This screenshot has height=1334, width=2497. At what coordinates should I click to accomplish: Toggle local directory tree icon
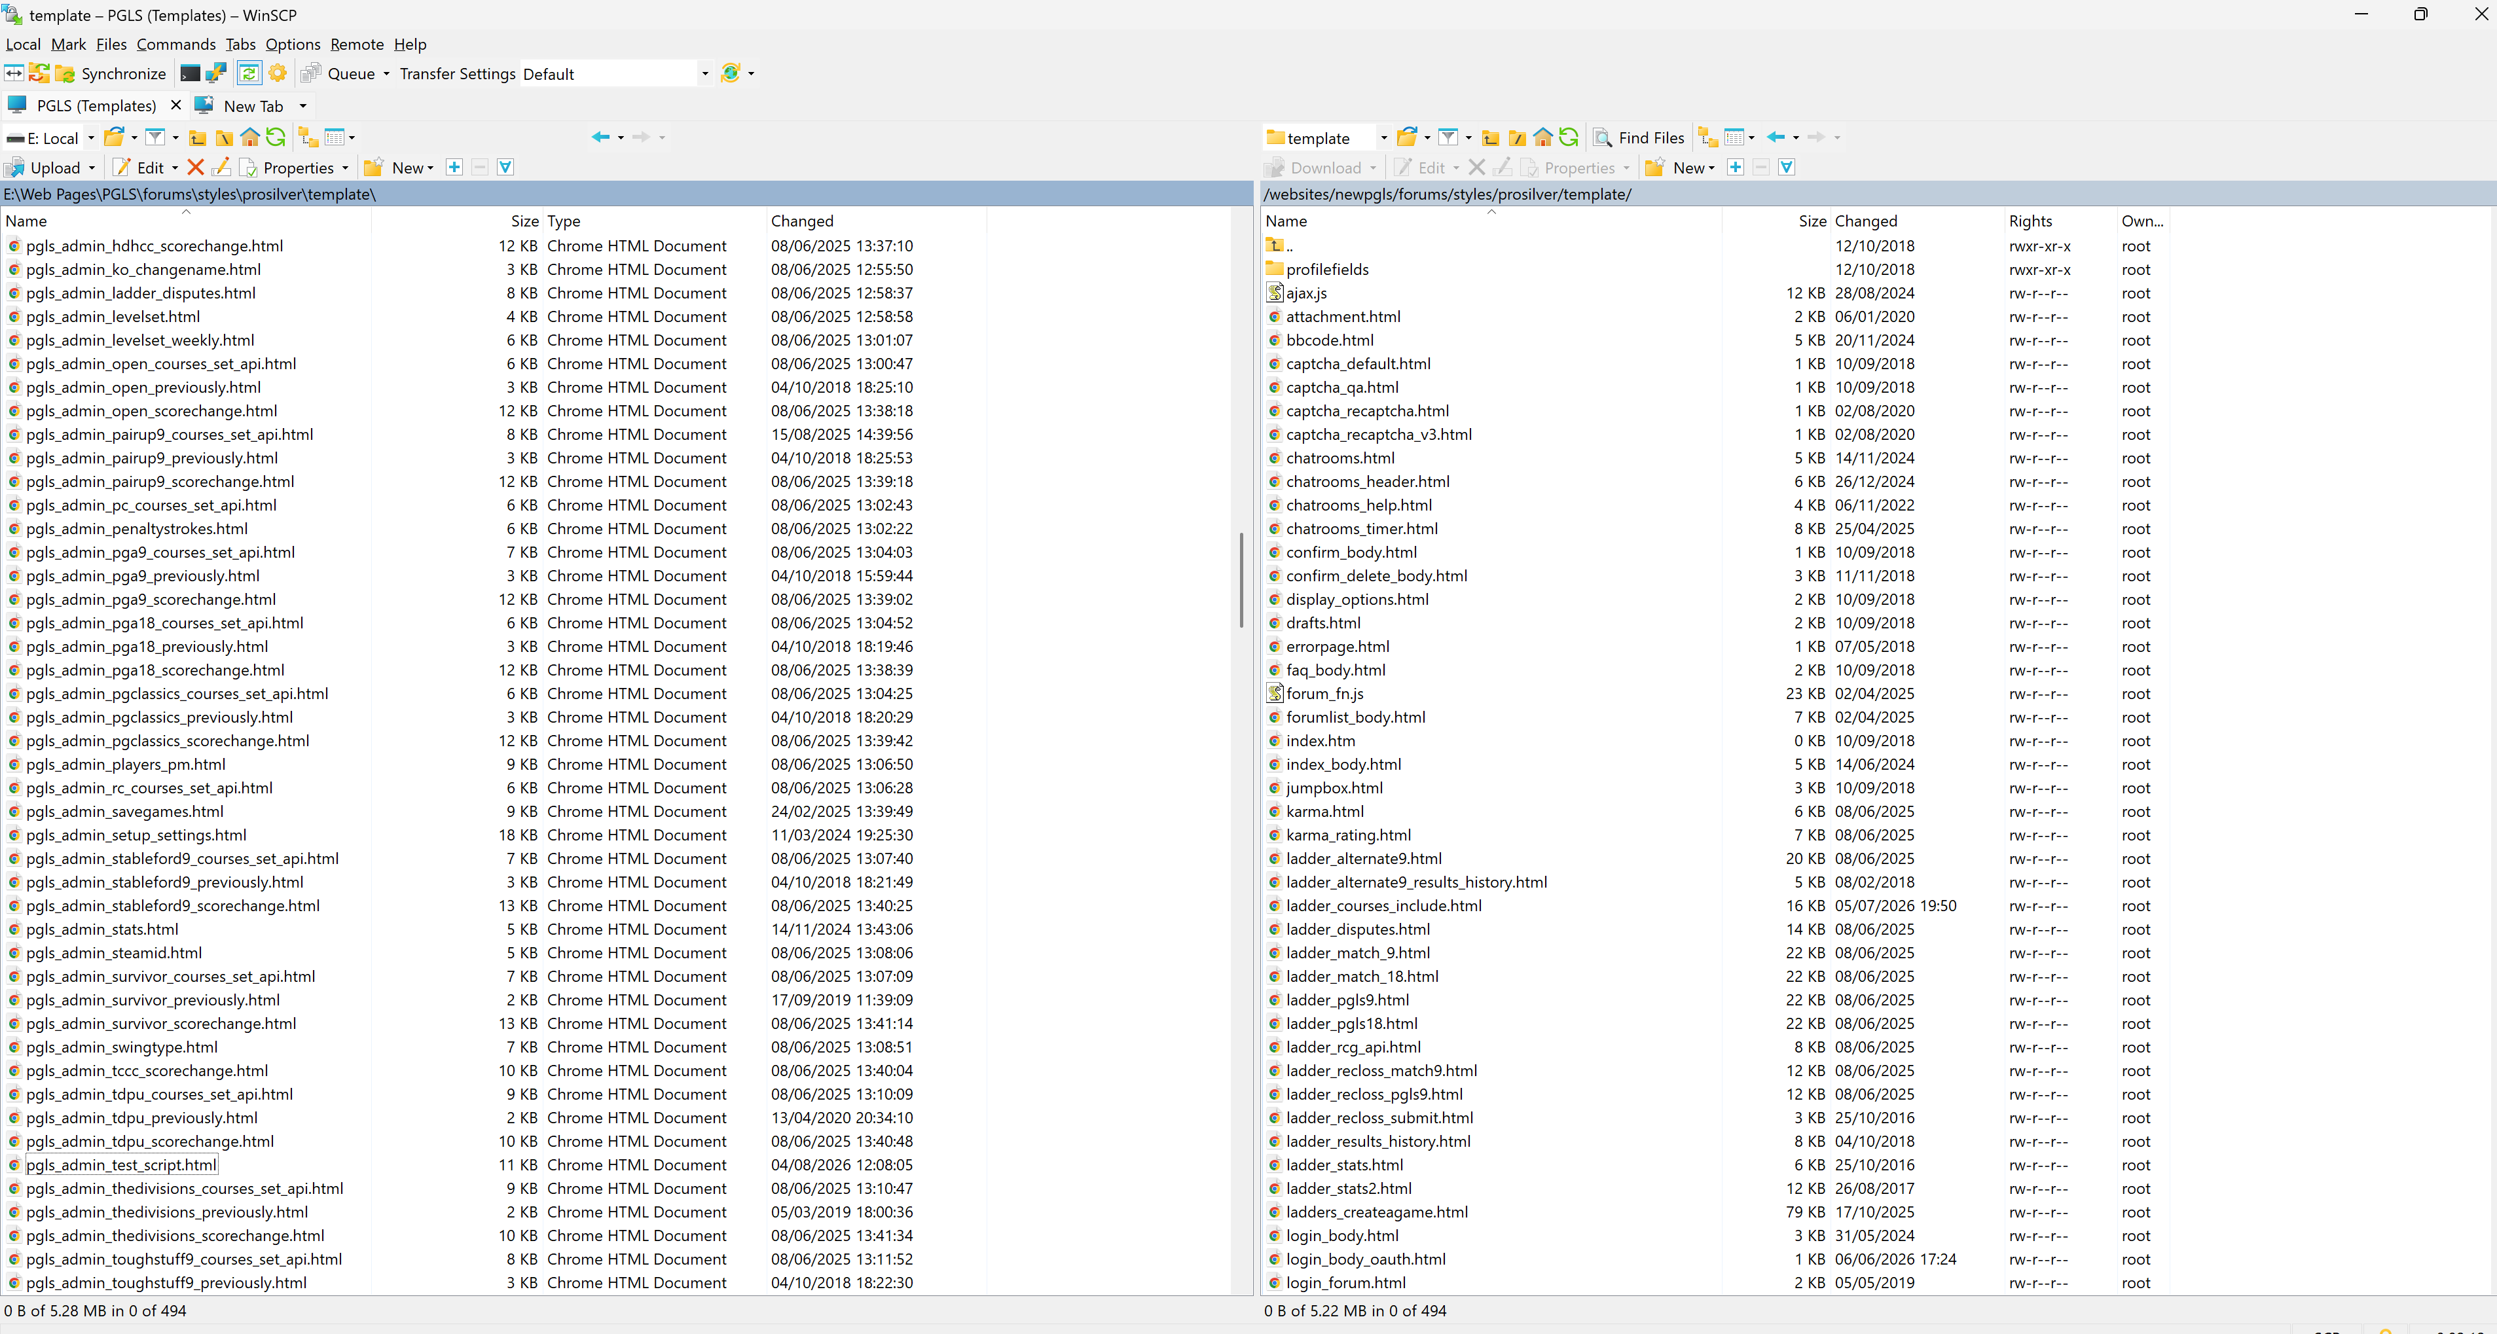tap(308, 137)
